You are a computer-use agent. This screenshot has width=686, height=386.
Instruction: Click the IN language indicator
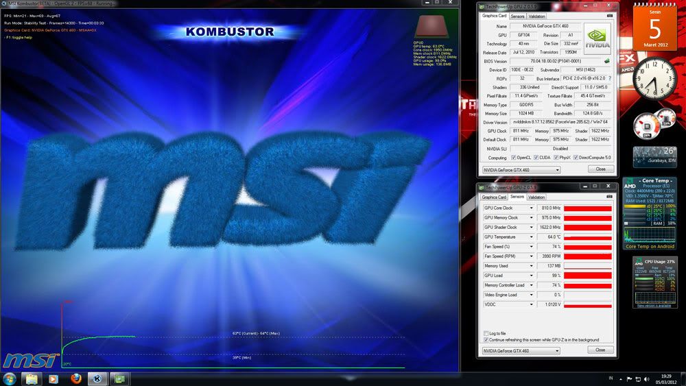point(611,378)
